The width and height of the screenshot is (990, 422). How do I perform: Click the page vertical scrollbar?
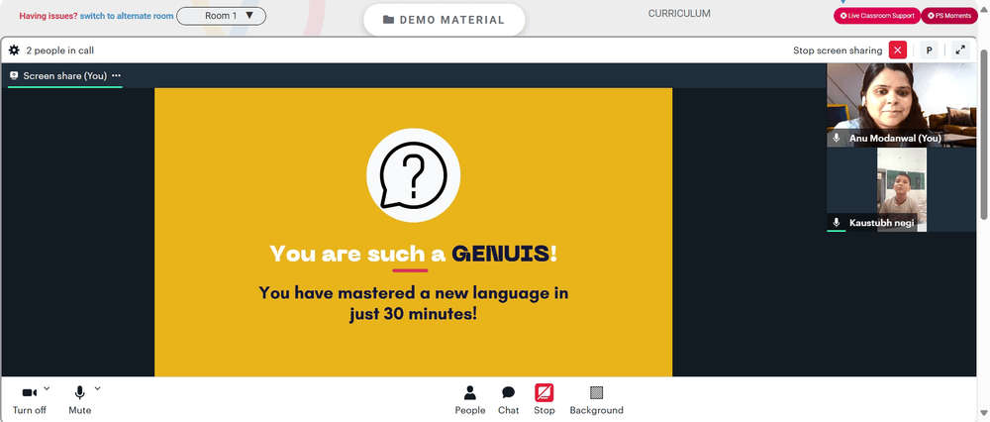tap(984, 133)
